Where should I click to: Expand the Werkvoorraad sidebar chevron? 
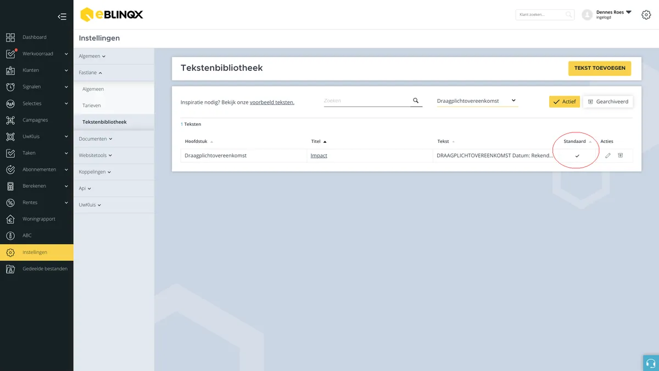click(x=66, y=54)
